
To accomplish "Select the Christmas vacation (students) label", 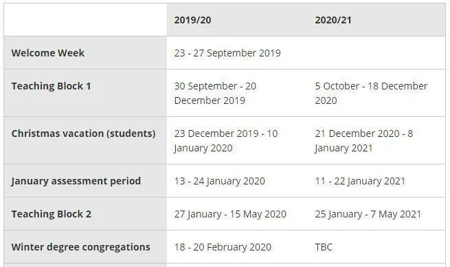I will [x=84, y=133].
